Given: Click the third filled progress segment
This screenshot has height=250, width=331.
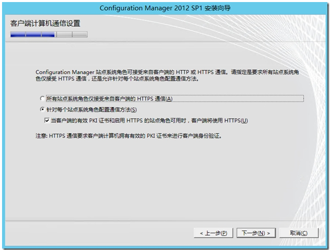Looking at the screenshot, I should 48,34.
